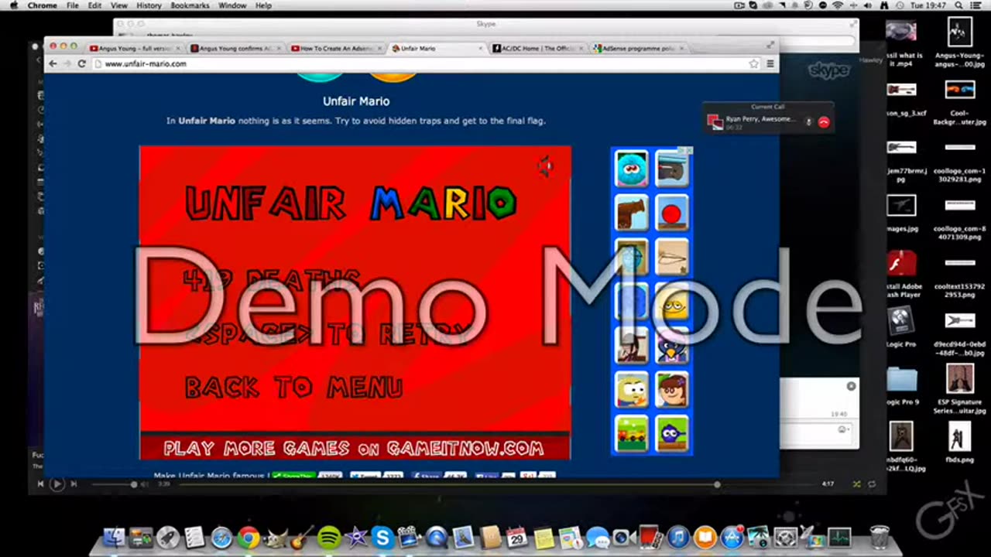Switch to the AC/DC Home tab
Image resolution: width=991 pixels, height=557 pixels.
coord(537,48)
